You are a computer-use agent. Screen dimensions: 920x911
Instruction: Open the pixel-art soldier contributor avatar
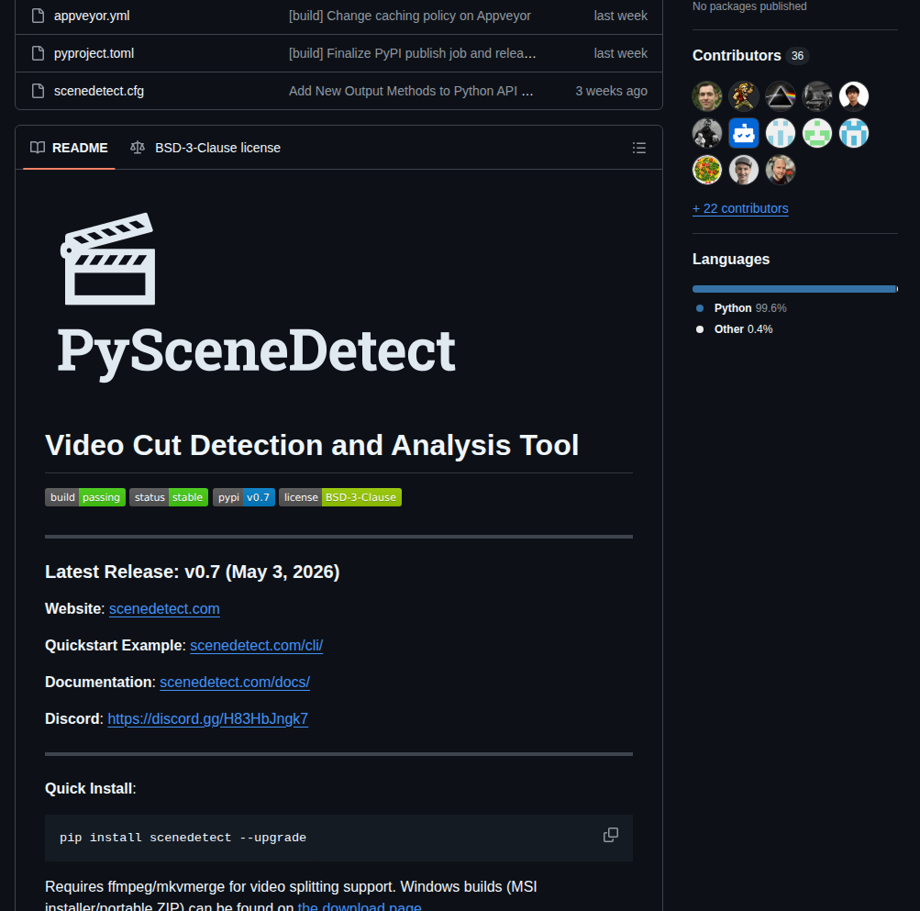(x=743, y=96)
